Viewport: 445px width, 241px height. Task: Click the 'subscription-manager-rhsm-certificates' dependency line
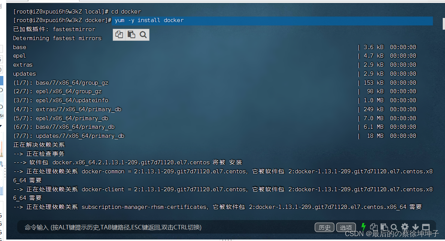point(217,207)
